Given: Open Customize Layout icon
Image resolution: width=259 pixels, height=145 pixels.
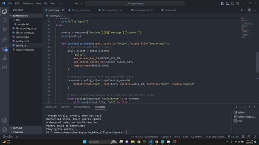Looking at the screenshot, I should click(x=238, y=4).
